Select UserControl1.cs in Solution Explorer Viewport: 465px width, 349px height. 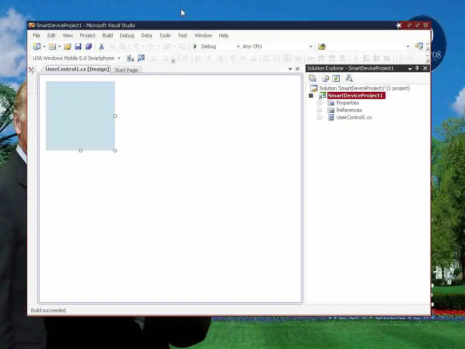click(354, 117)
